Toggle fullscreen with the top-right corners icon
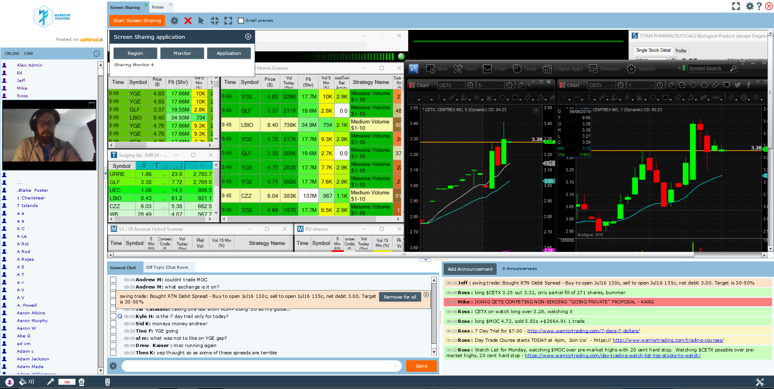 tap(736, 6)
